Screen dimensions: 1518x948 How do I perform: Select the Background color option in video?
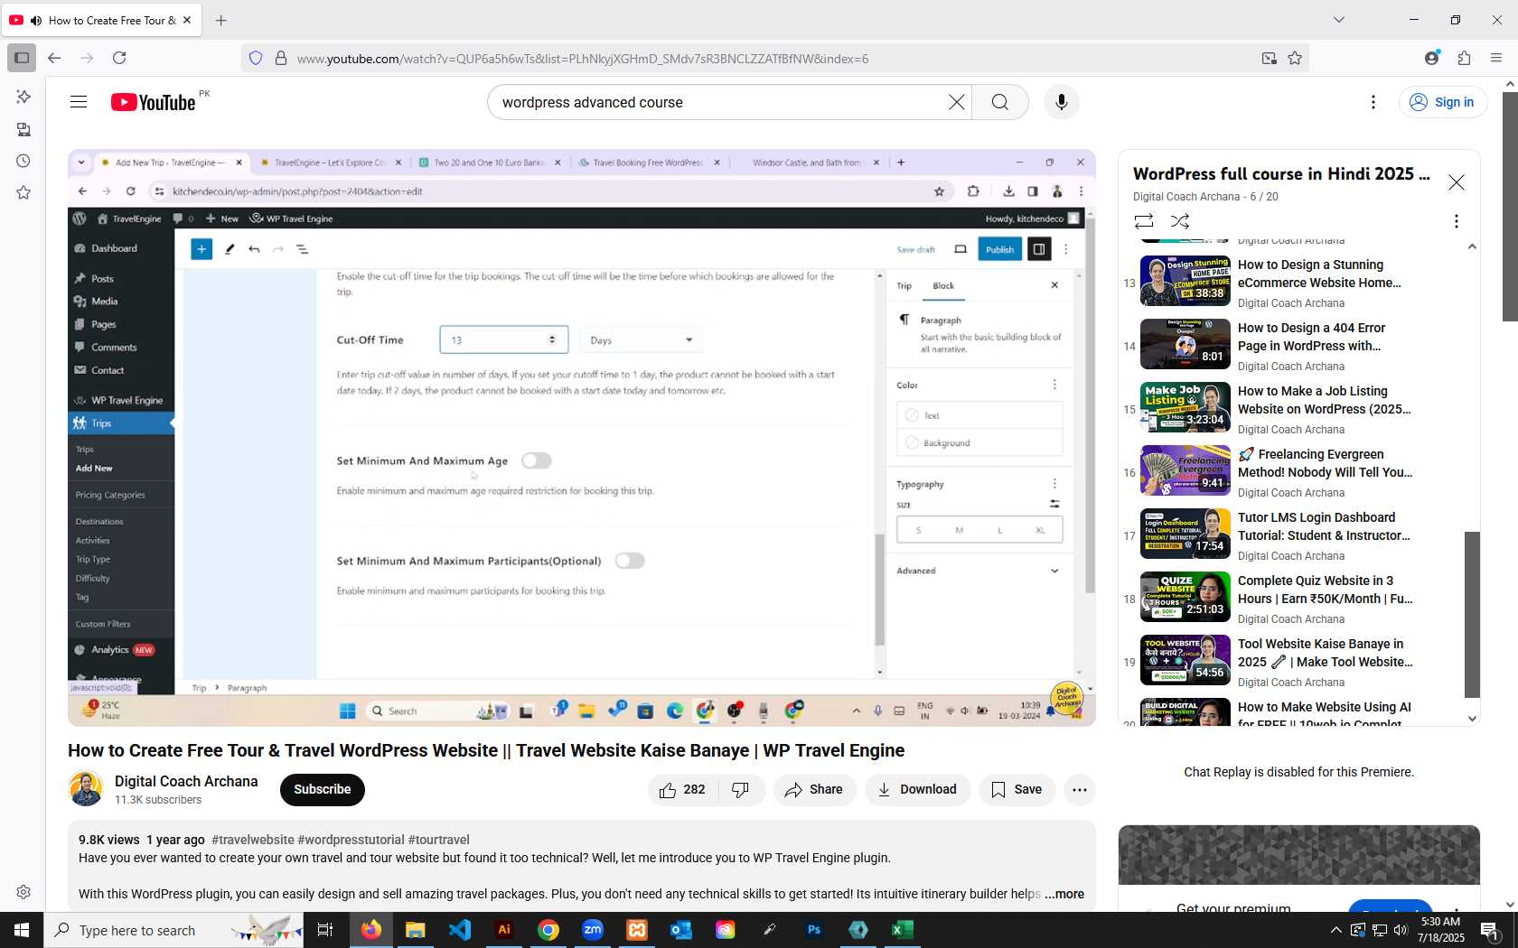(x=979, y=442)
